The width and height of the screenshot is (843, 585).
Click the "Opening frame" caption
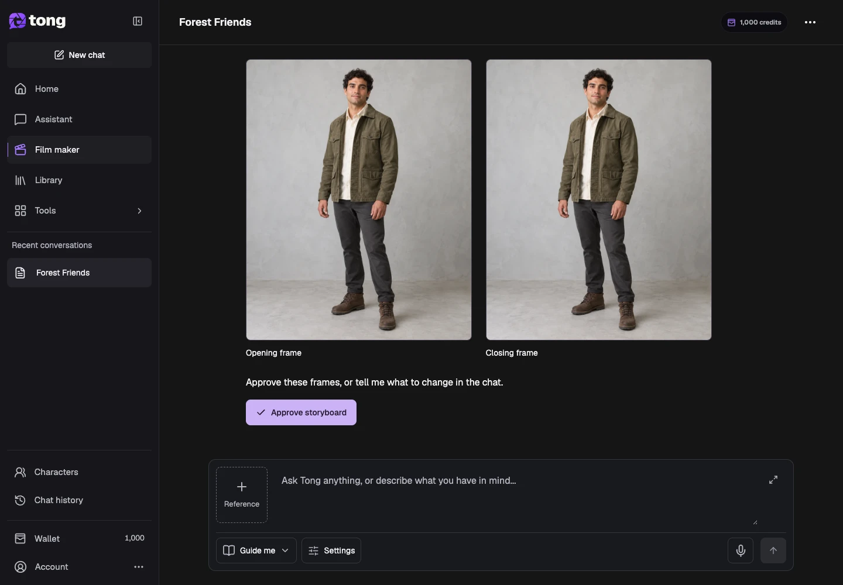[x=273, y=353]
